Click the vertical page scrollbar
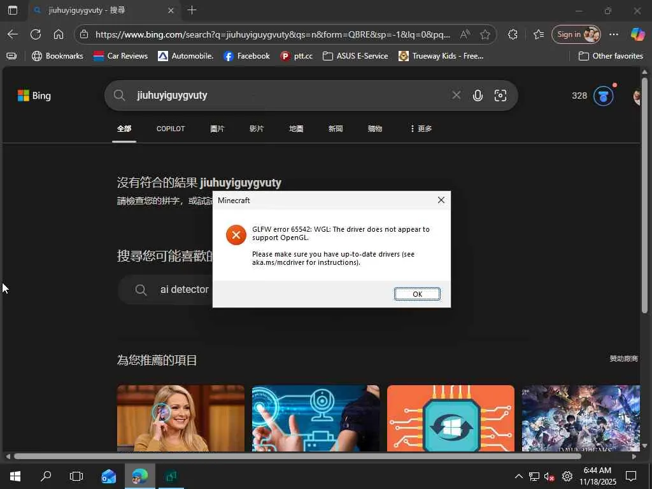Viewport: 652px width, 489px height. click(644, 195)
